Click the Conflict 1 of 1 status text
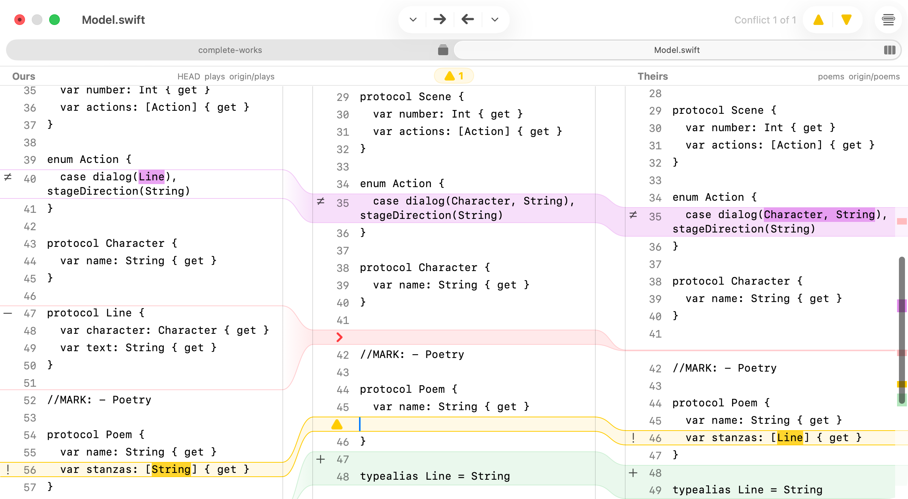The height and width of the screenshot is (499, 908). 765,20
